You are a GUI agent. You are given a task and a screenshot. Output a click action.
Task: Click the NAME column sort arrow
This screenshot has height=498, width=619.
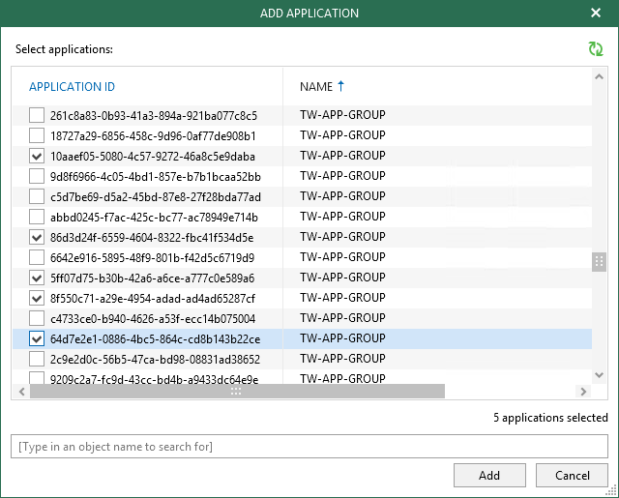pyautogui.click(x=340, y=86)
